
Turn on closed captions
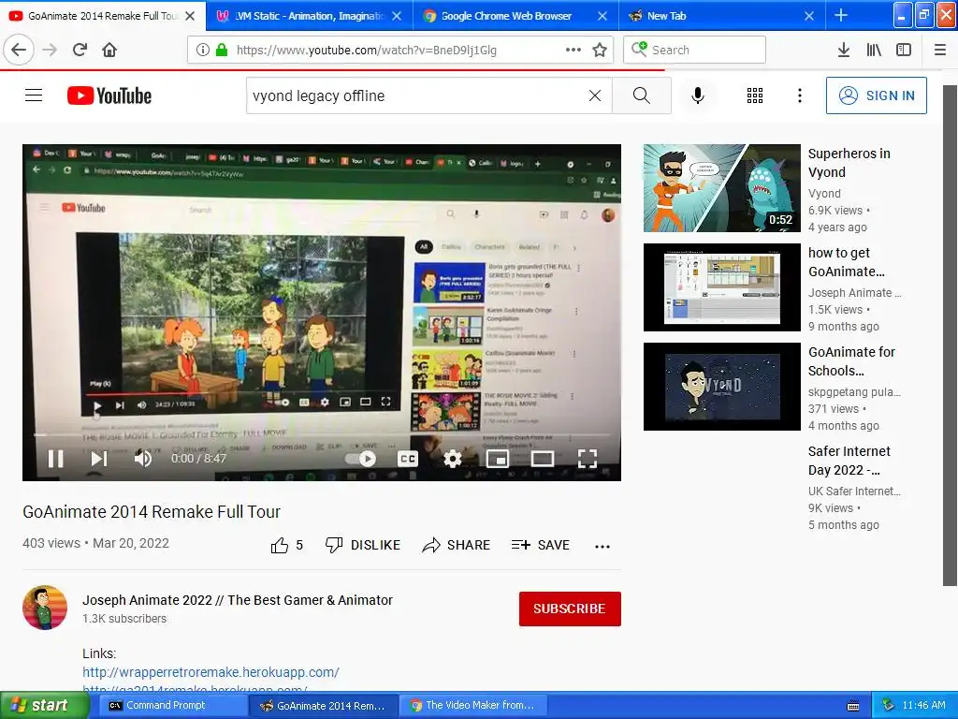[408, 459]
